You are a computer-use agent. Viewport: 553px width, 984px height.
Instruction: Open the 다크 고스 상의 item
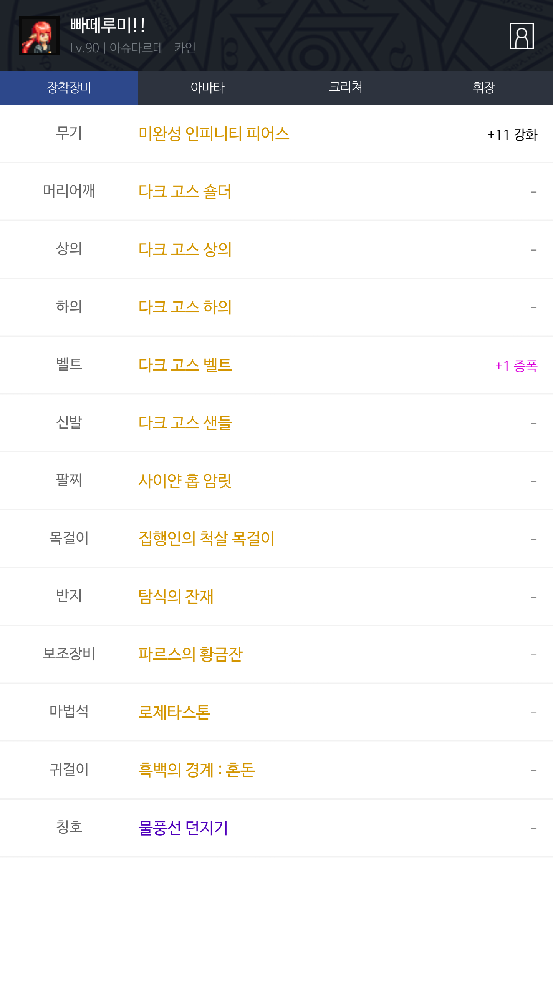(x=185, y=249)
